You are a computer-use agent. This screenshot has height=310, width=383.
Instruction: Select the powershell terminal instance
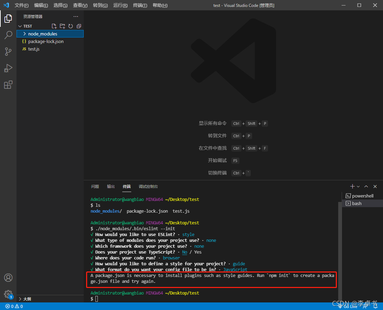click(x=362, y=196)
